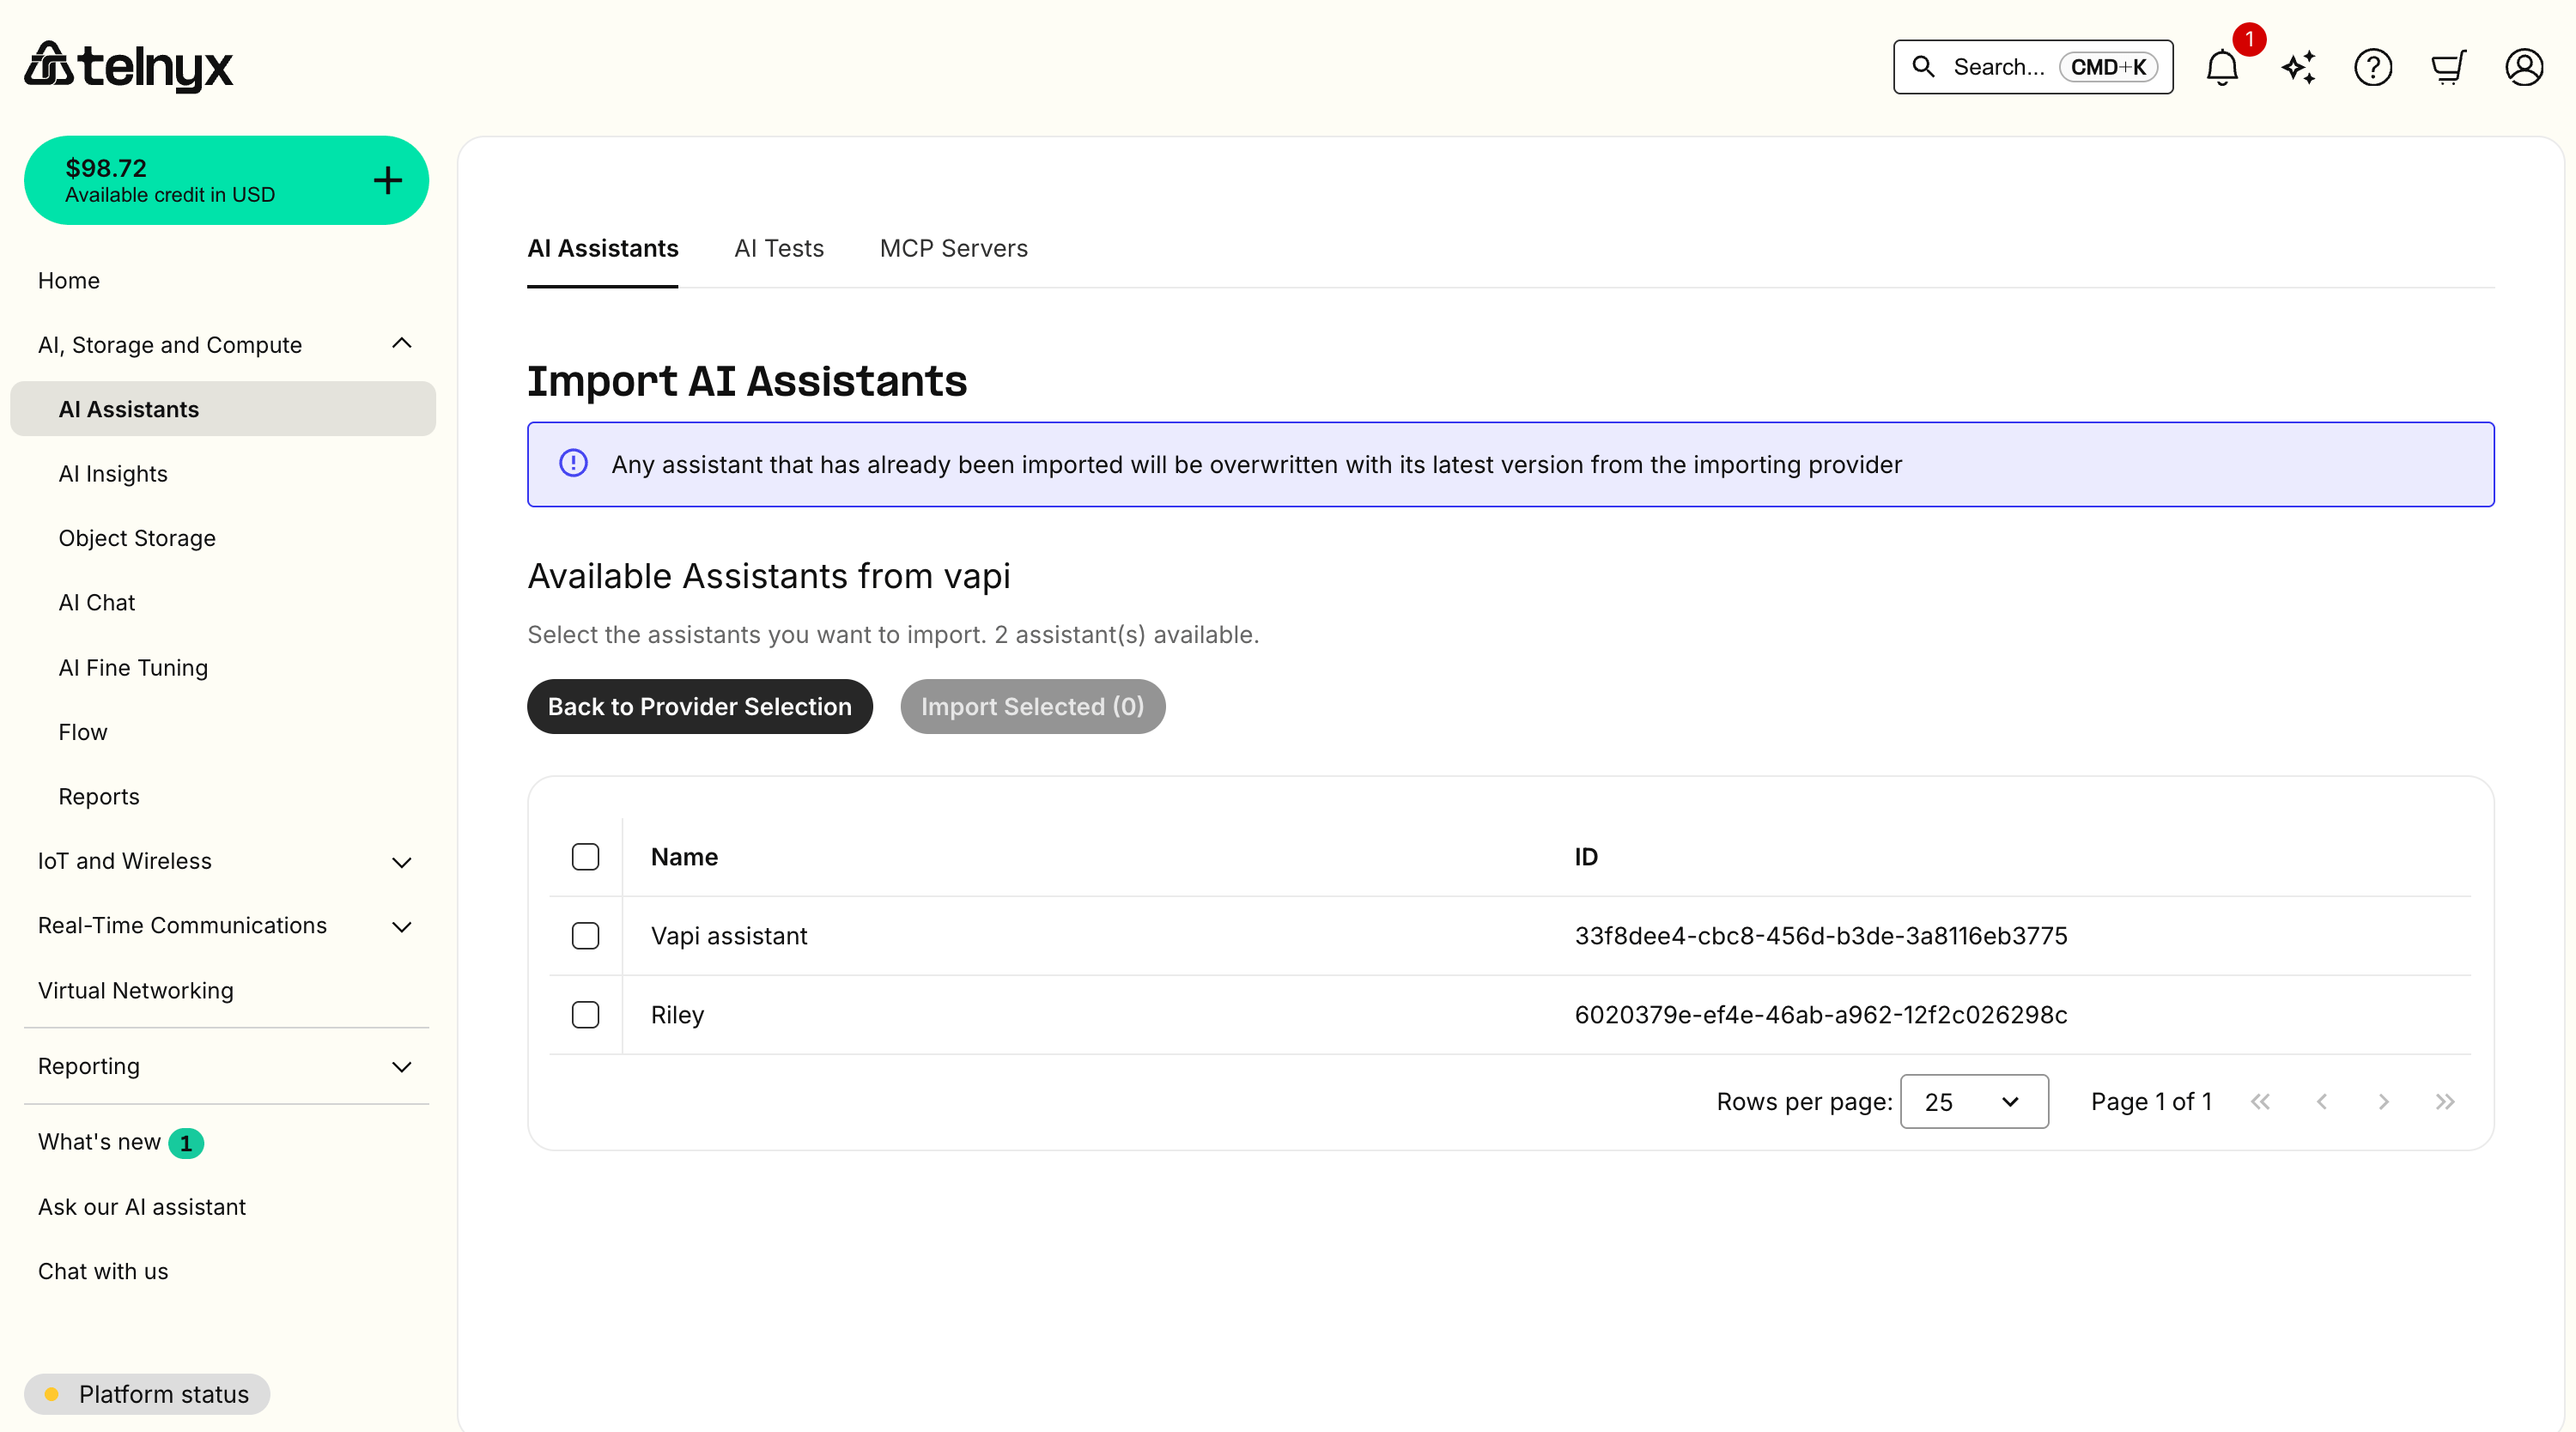The image size is (2576, 1432).
Task: Open the notifications bell
Action: pos(2222,67)
